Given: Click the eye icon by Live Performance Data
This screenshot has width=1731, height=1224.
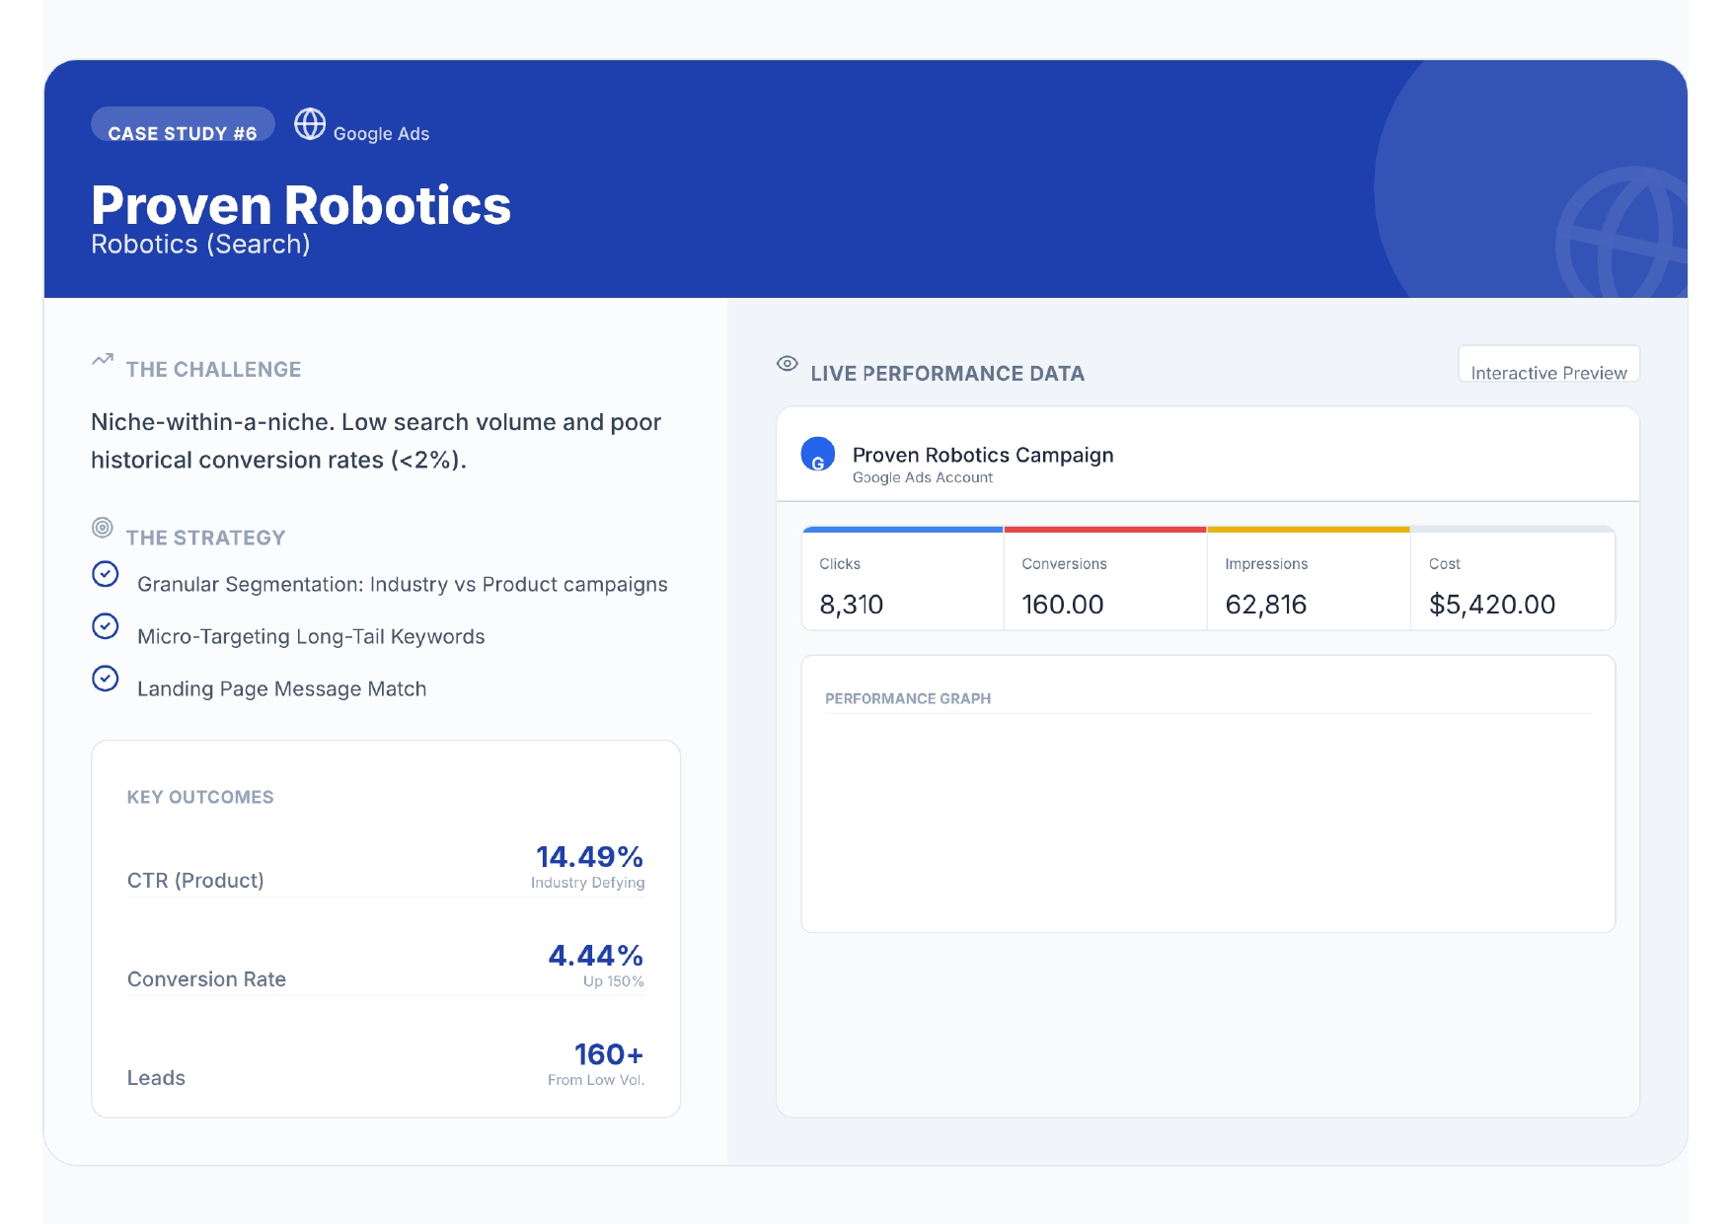Looking at the screenshot, I should [x=788, y=363].
